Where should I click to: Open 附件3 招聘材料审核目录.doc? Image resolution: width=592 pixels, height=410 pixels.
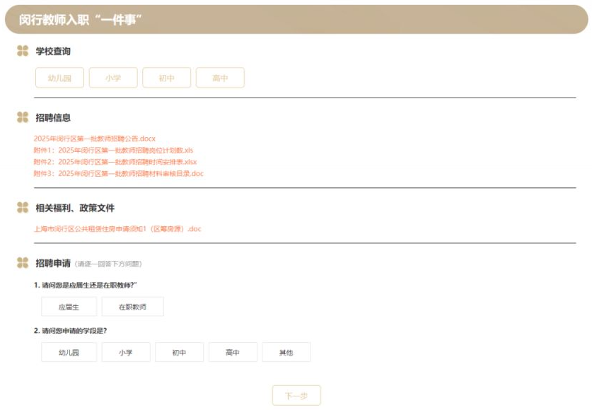[118, 173]
